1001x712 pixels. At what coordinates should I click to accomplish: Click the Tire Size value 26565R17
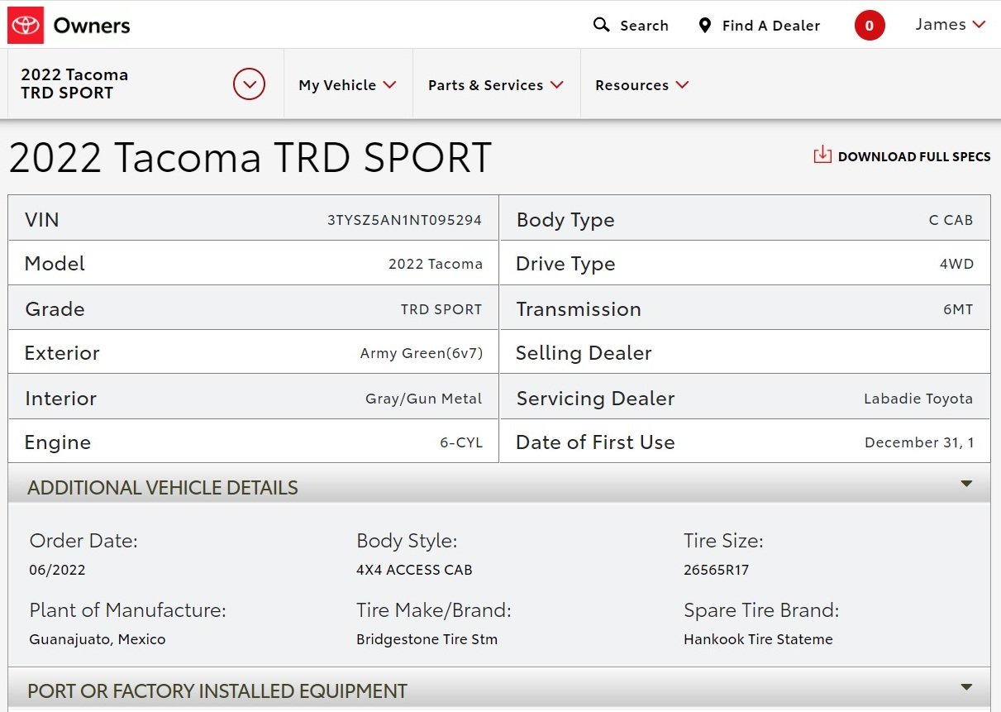click(716, 570)
